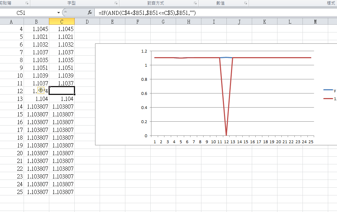This screenshot has width=337, height=212.
Task: Open the 剪貼簿 group dialog launcher
Action: coord(27,3)
